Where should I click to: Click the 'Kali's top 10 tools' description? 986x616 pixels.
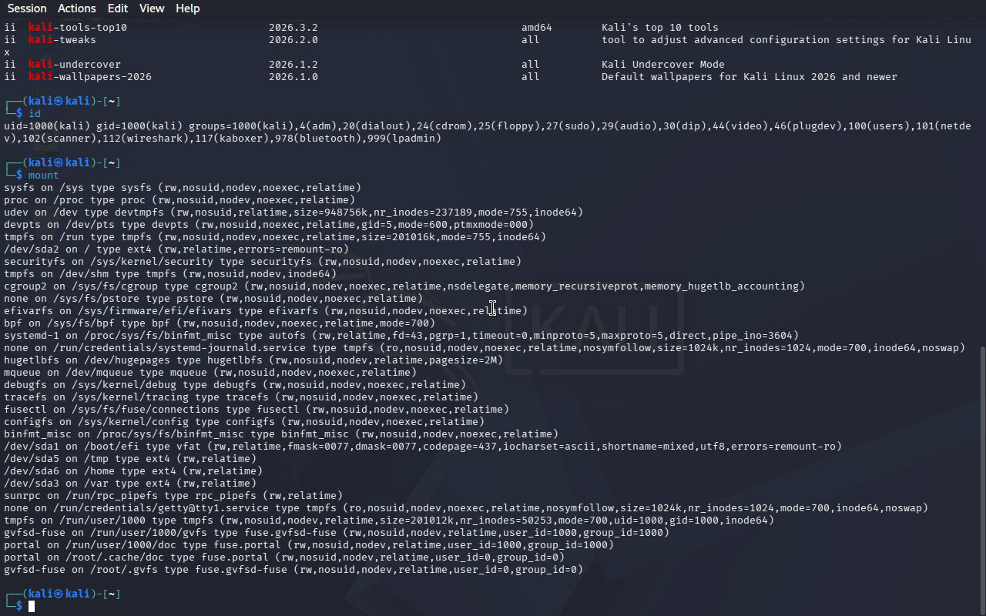coord(660,28)
